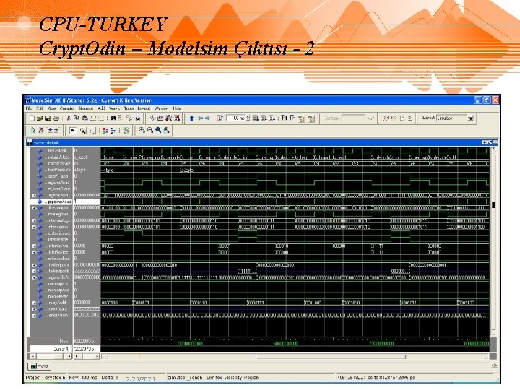
Task: Click the Project : cryptodin status entry
Action: [45, 378]
